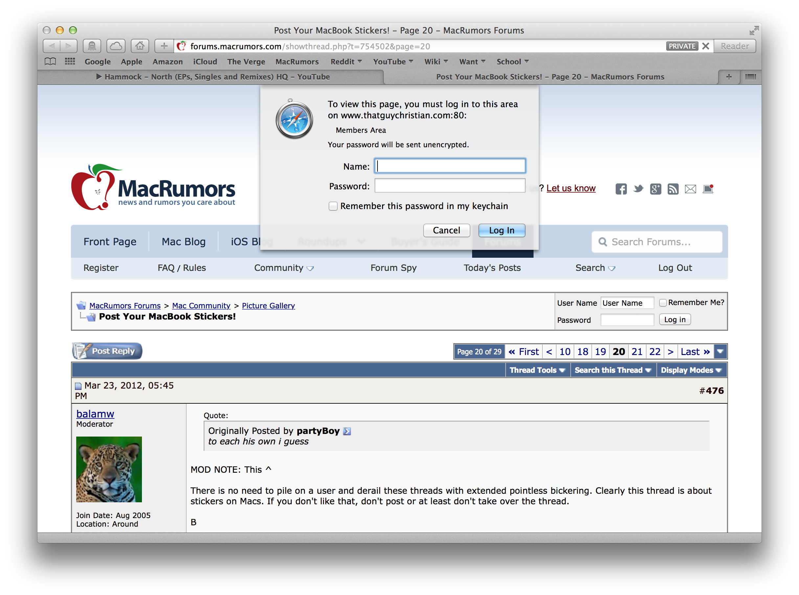Show all tabs icon at tab bar end
Viewport: 799px width, 595px height.
click(x=750, y=77)
